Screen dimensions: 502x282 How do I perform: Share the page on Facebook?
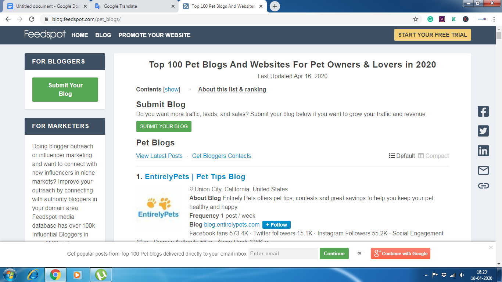click(483, 111)
